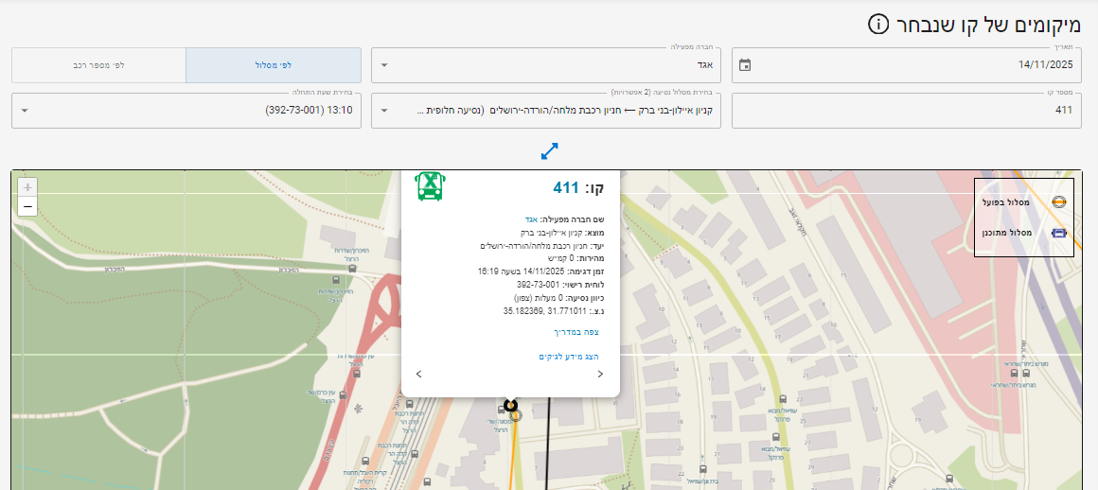1098x490 pixels.
Task: Click the black vehicle position marker below popup
Action: [x=510, y=405]
